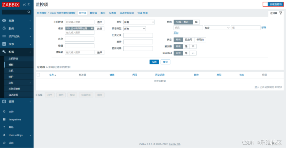Switch to the 自动发现规则 tab

tap(127, 13)
